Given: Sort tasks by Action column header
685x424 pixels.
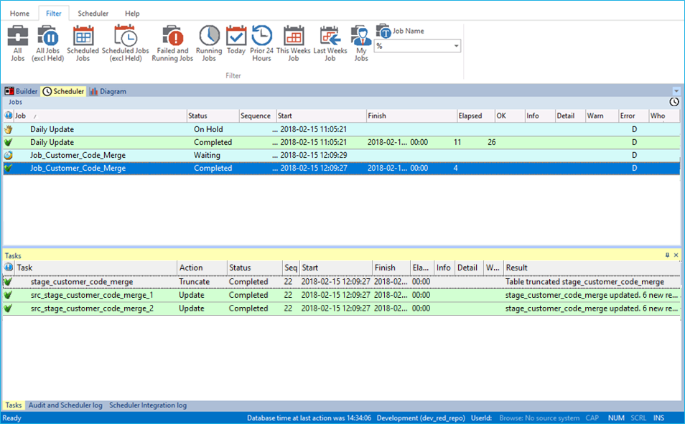Looking at the screenshot, I should tap(191, 268).
